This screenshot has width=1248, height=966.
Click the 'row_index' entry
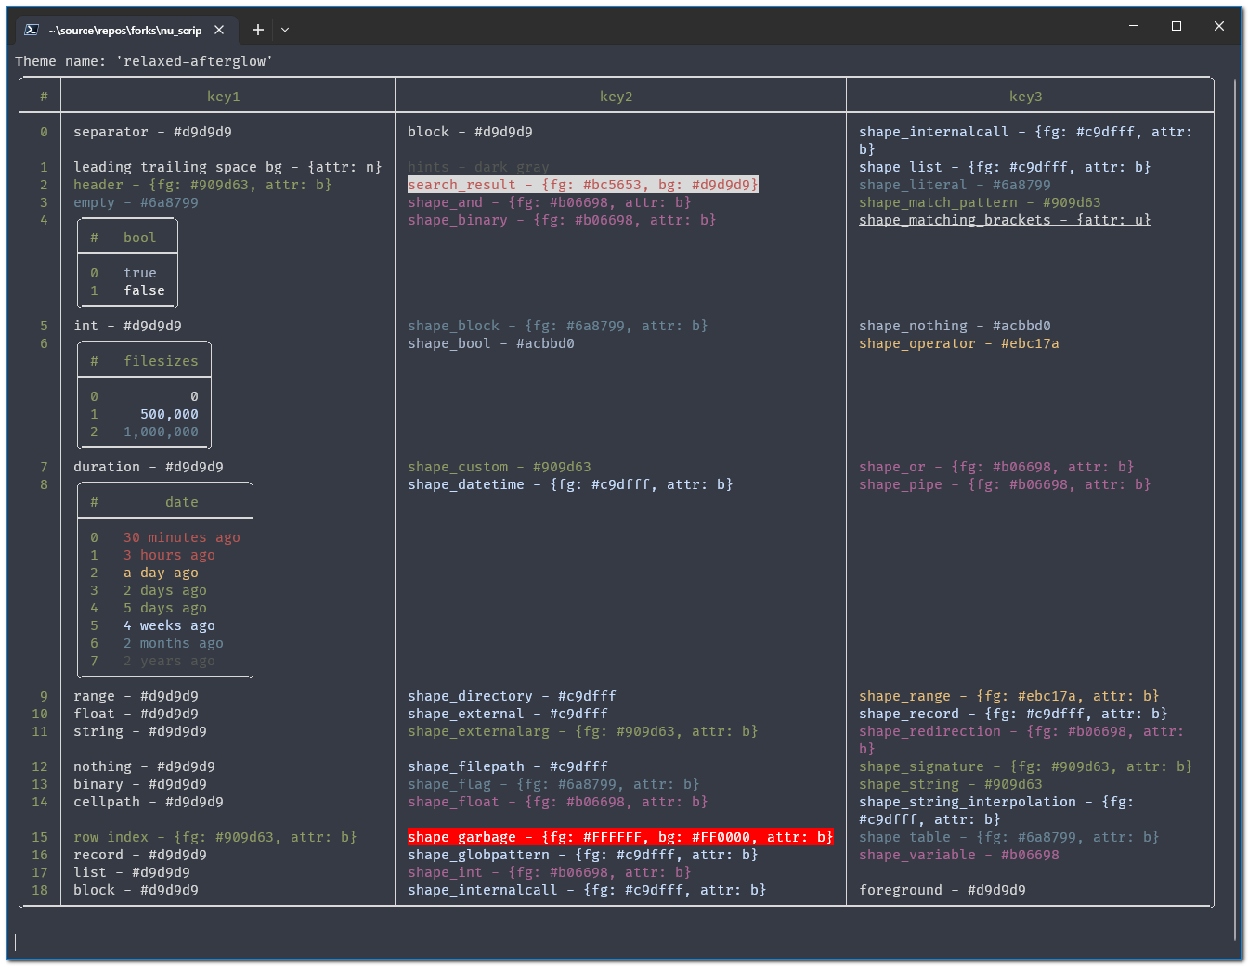tap(215, 837)
